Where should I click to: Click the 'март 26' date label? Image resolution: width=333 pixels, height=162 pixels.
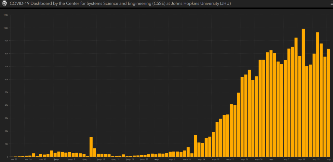(x=245, y=159)
